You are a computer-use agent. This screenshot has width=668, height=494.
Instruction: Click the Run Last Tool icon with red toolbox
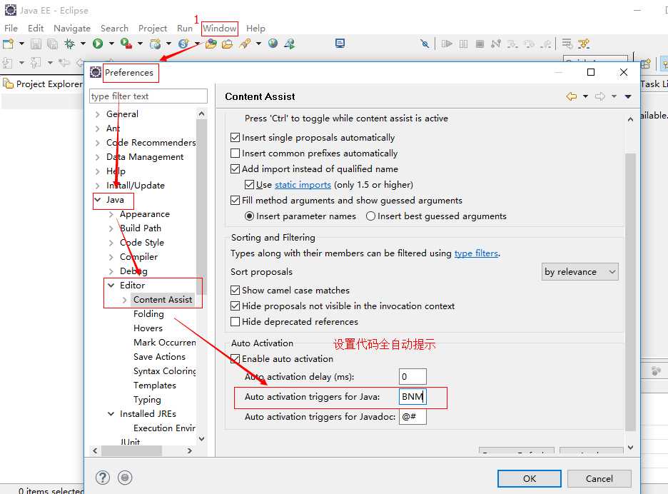pos(126,43)
